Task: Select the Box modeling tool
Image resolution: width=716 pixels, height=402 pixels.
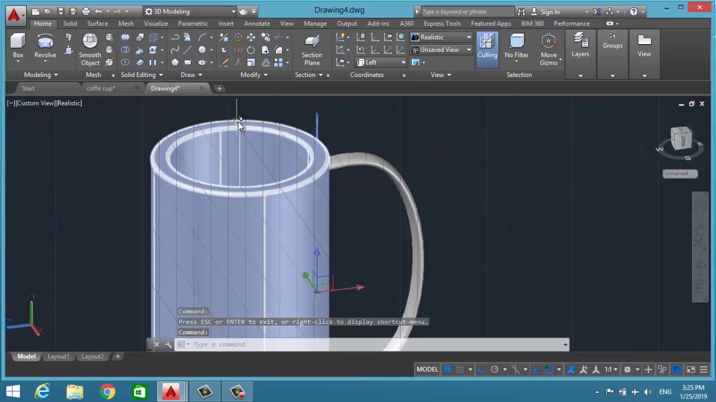Action: point(18,46)
